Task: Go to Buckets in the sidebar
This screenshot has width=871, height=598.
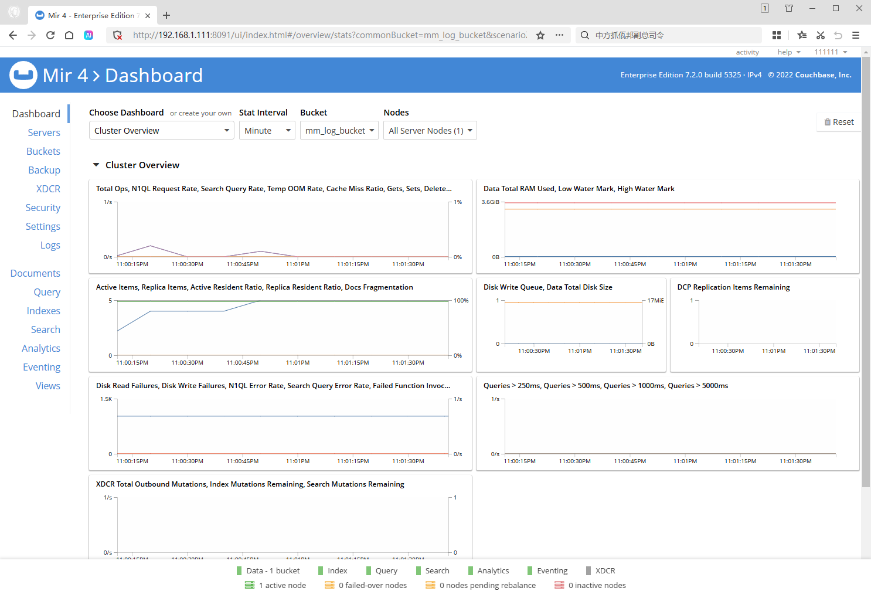Action: point(43,151)
